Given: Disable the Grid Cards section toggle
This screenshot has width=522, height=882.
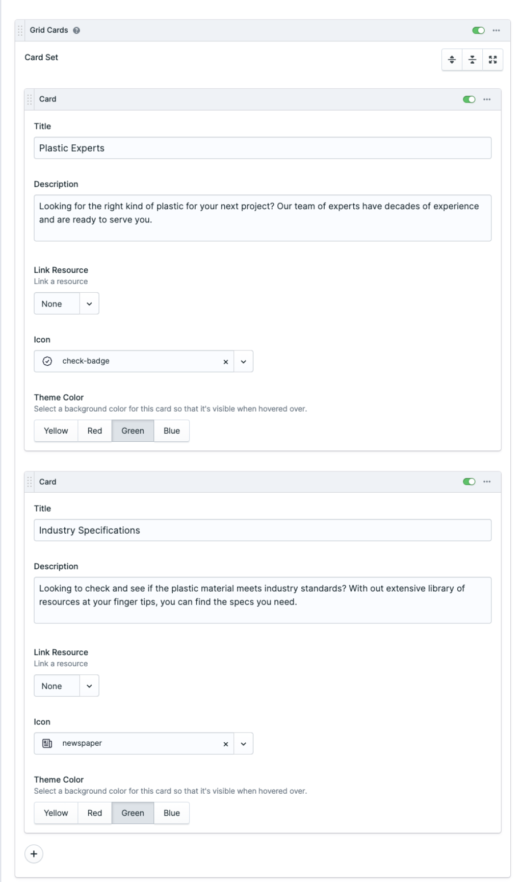Looking at the screenshot, I should coord(478,30).
